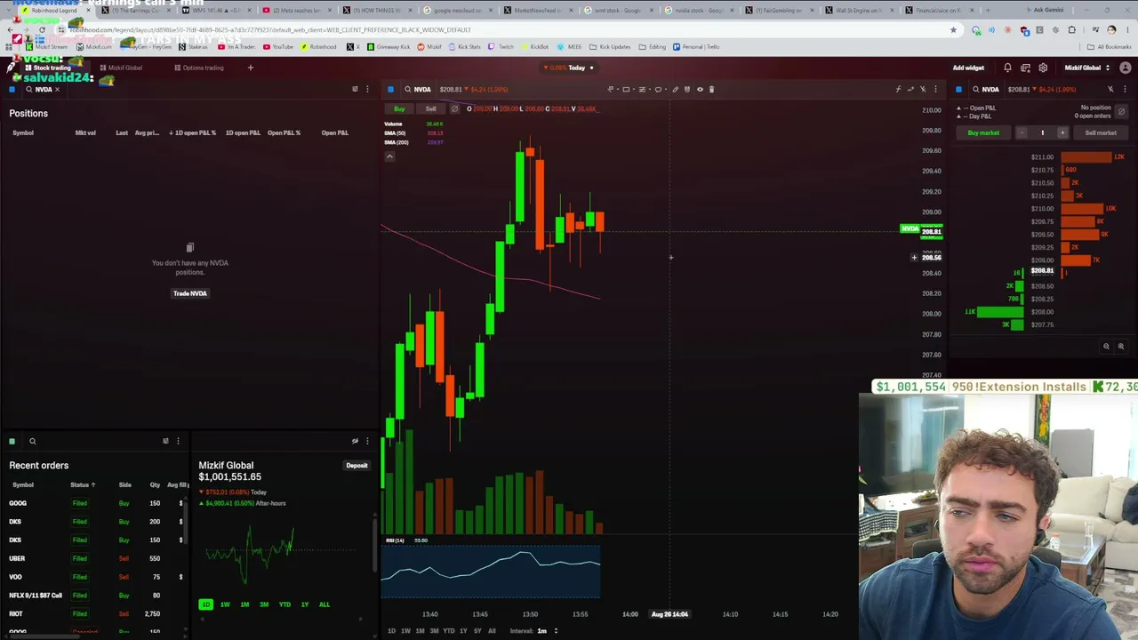Toggle the Positions widget blue link color
The width and height of the screenshot is (1138, 640).
pyautogui.click(x=12, y=89)
